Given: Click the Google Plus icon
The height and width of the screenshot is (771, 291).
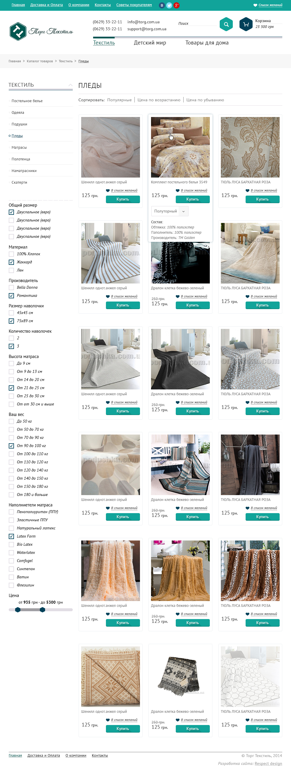Looking at the screenshot, I should tap(177, 5).
